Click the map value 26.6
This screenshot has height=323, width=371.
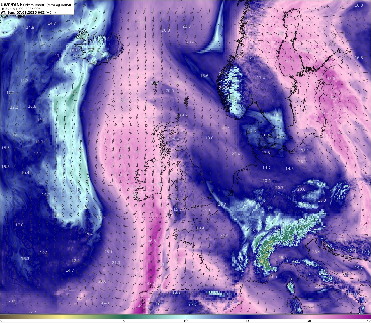coord(102,281)
